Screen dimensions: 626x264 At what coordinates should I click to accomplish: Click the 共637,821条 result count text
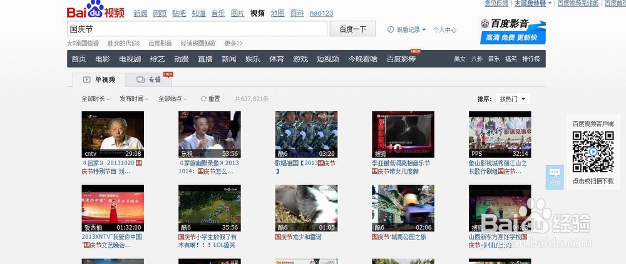tap(252, 99)
